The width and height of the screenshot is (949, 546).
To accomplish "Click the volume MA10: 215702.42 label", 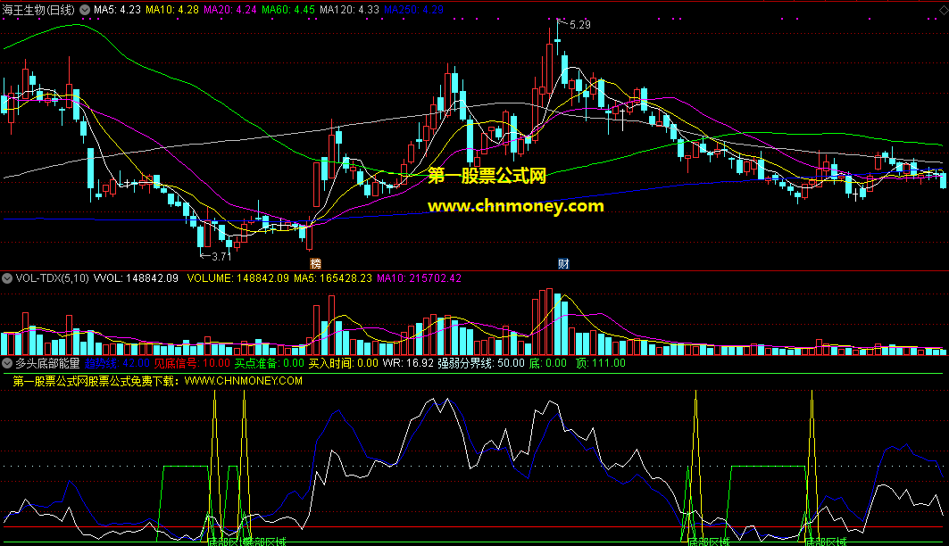I will (x=419, y=278).
